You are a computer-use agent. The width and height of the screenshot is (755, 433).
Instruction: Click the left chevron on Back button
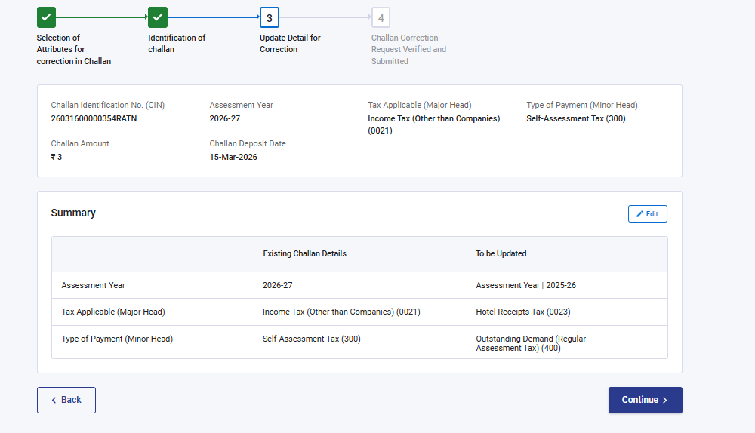(x=54, y=400)
